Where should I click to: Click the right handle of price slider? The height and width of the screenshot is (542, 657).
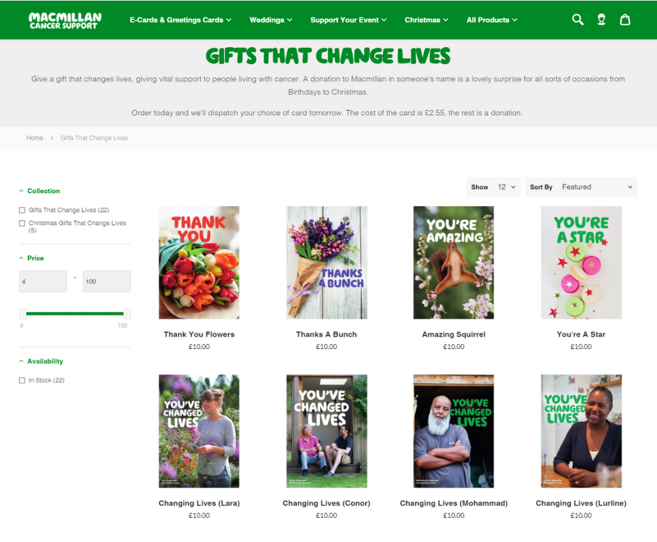click(127, 314)
